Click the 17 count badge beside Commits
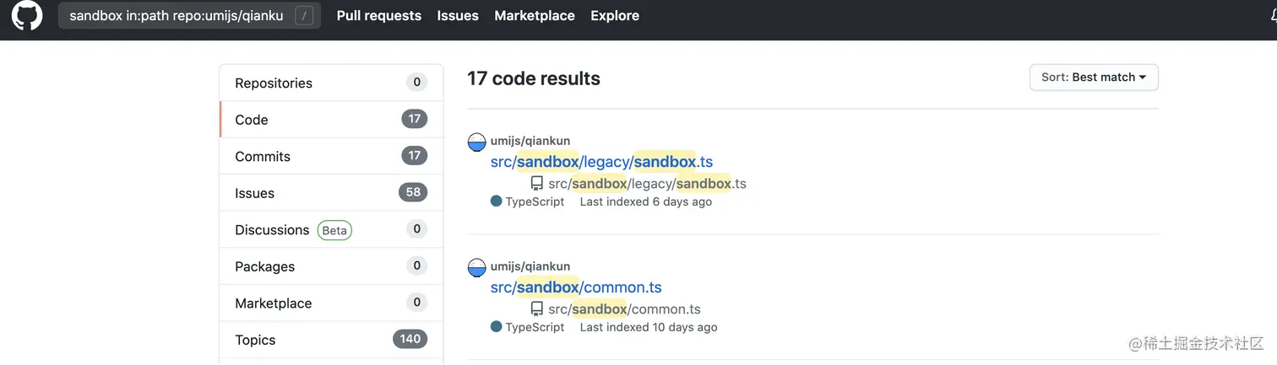The height and width of the screenshot is (365, 1277). [415, 156]
